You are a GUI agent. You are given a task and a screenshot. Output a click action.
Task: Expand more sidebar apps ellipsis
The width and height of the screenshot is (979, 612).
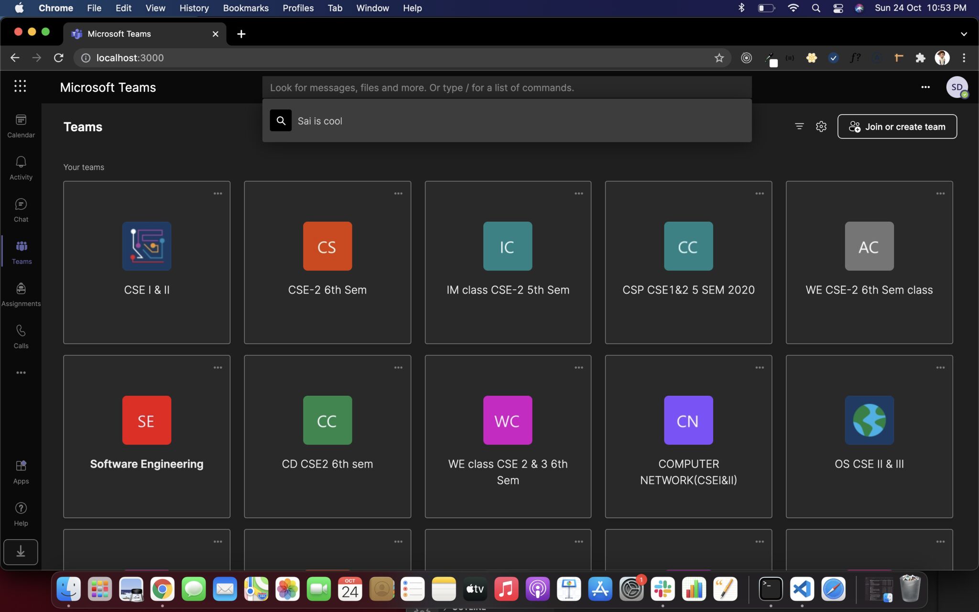point(21,372)
